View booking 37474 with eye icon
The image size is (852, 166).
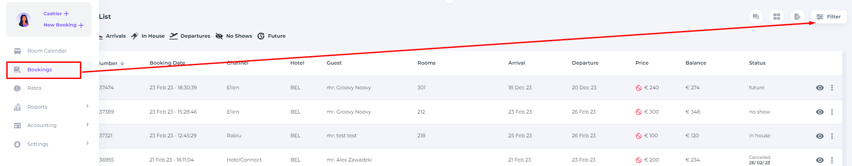coord(820,87)
